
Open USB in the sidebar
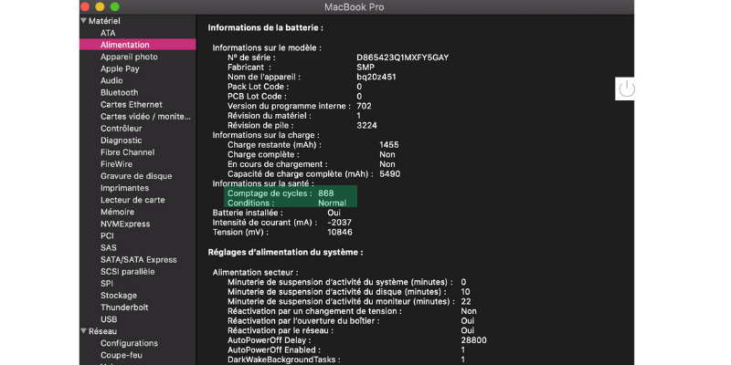tap(109, 319)
